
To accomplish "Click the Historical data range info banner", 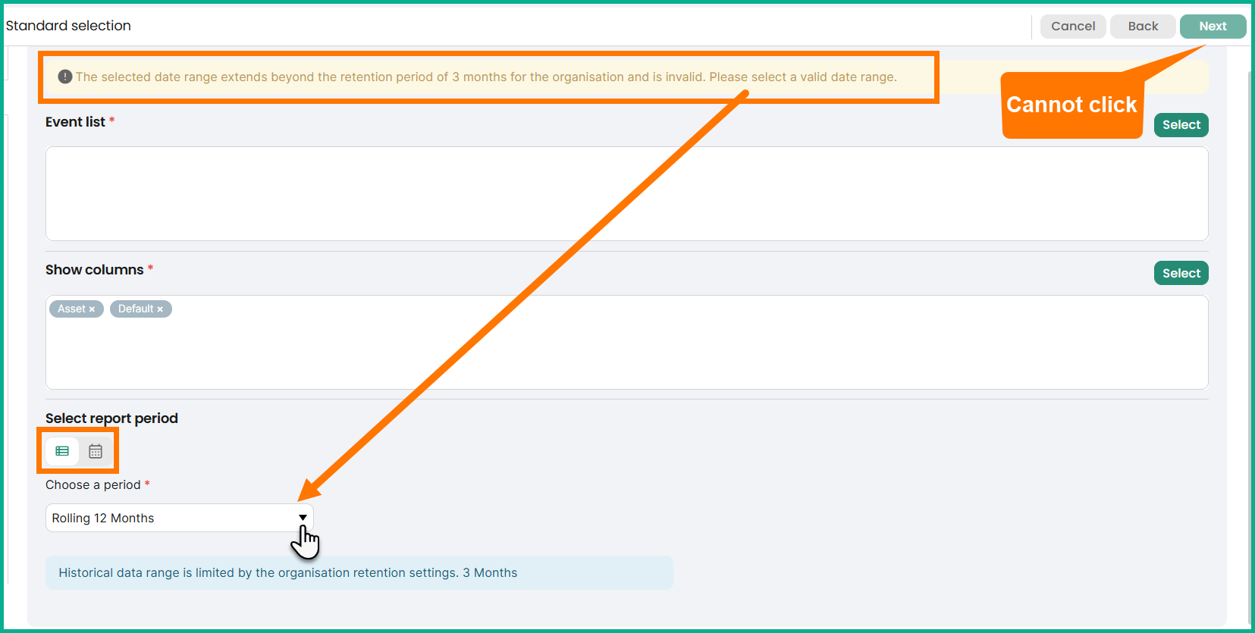I will (359, 573).
